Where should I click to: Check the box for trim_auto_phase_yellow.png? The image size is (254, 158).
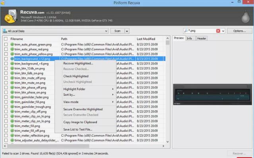(x=6, y=54)
